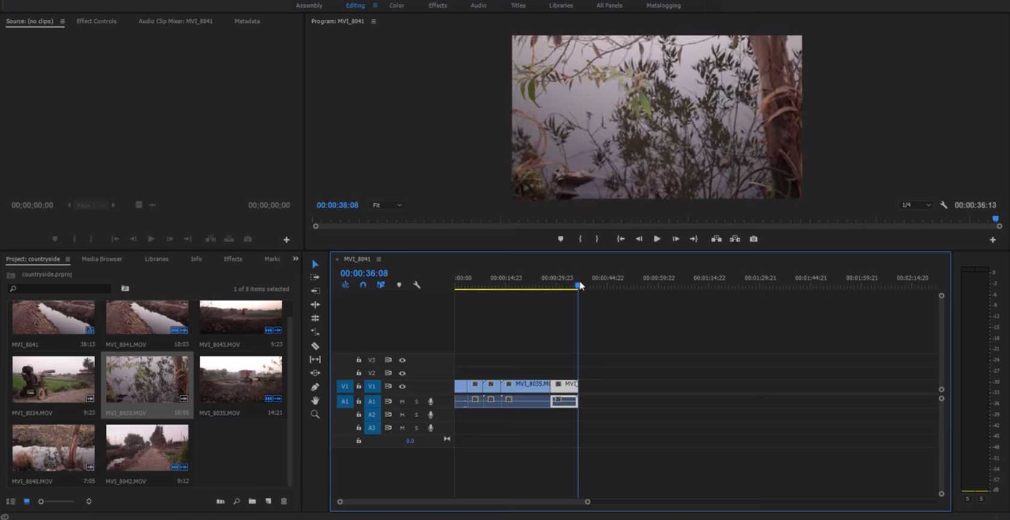Open the Project: countryside panel menu
This screenshot has width=1010, height=520.
tap(68, 259)
